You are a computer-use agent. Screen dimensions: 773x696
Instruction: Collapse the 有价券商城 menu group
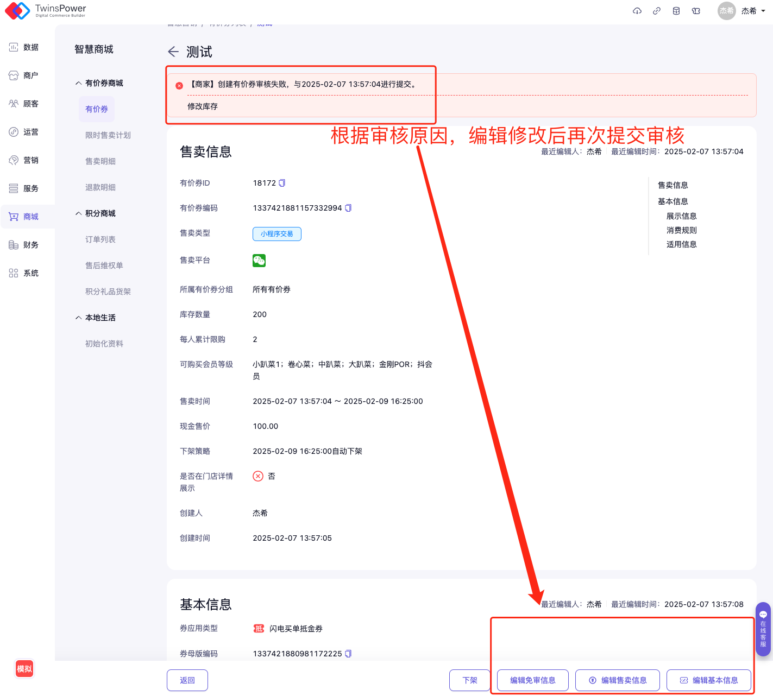[x=79, y=83]
